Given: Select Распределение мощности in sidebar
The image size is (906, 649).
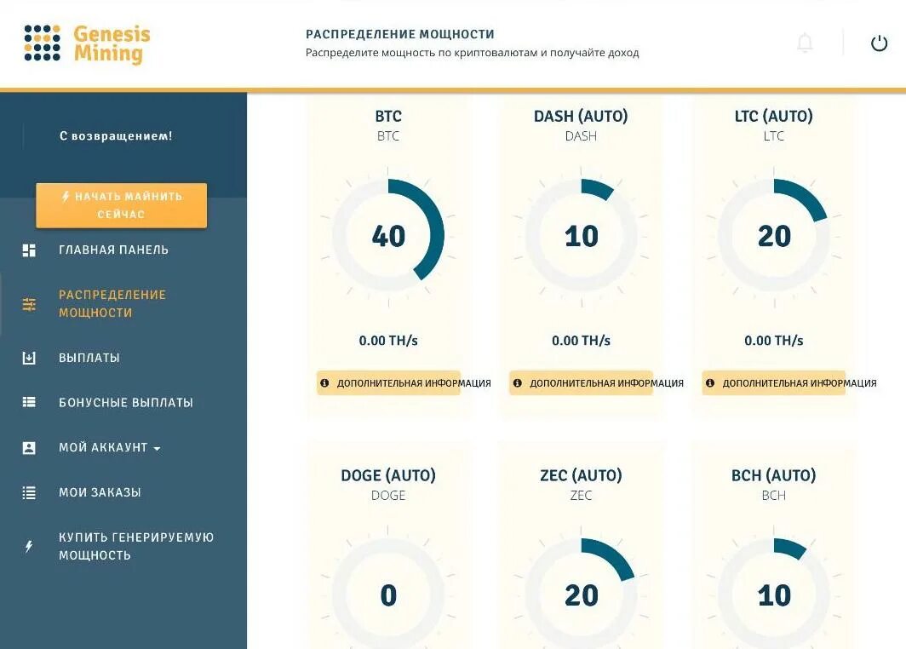Looking at the screenshot, I should (x=112, y=304).
